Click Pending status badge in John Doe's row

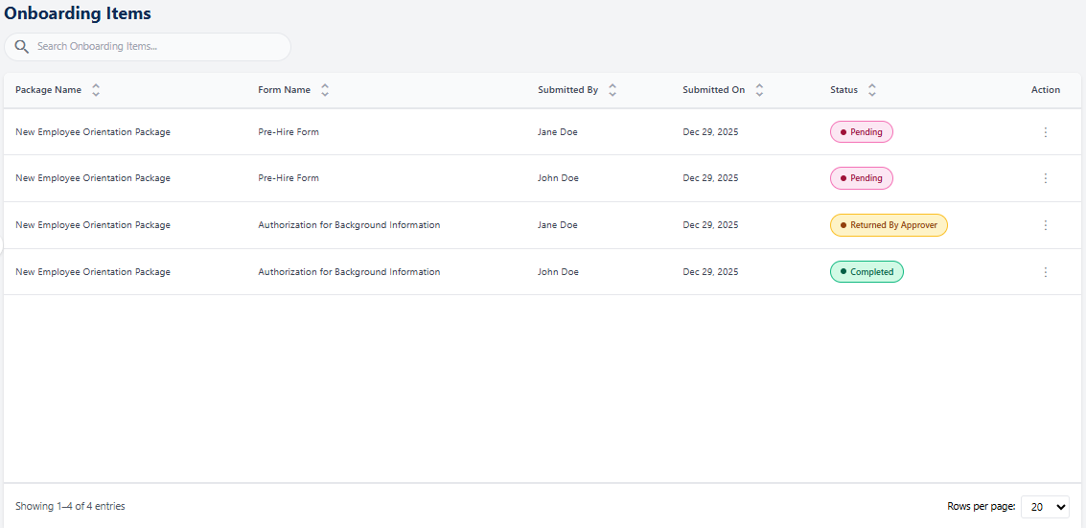point(862,178)
